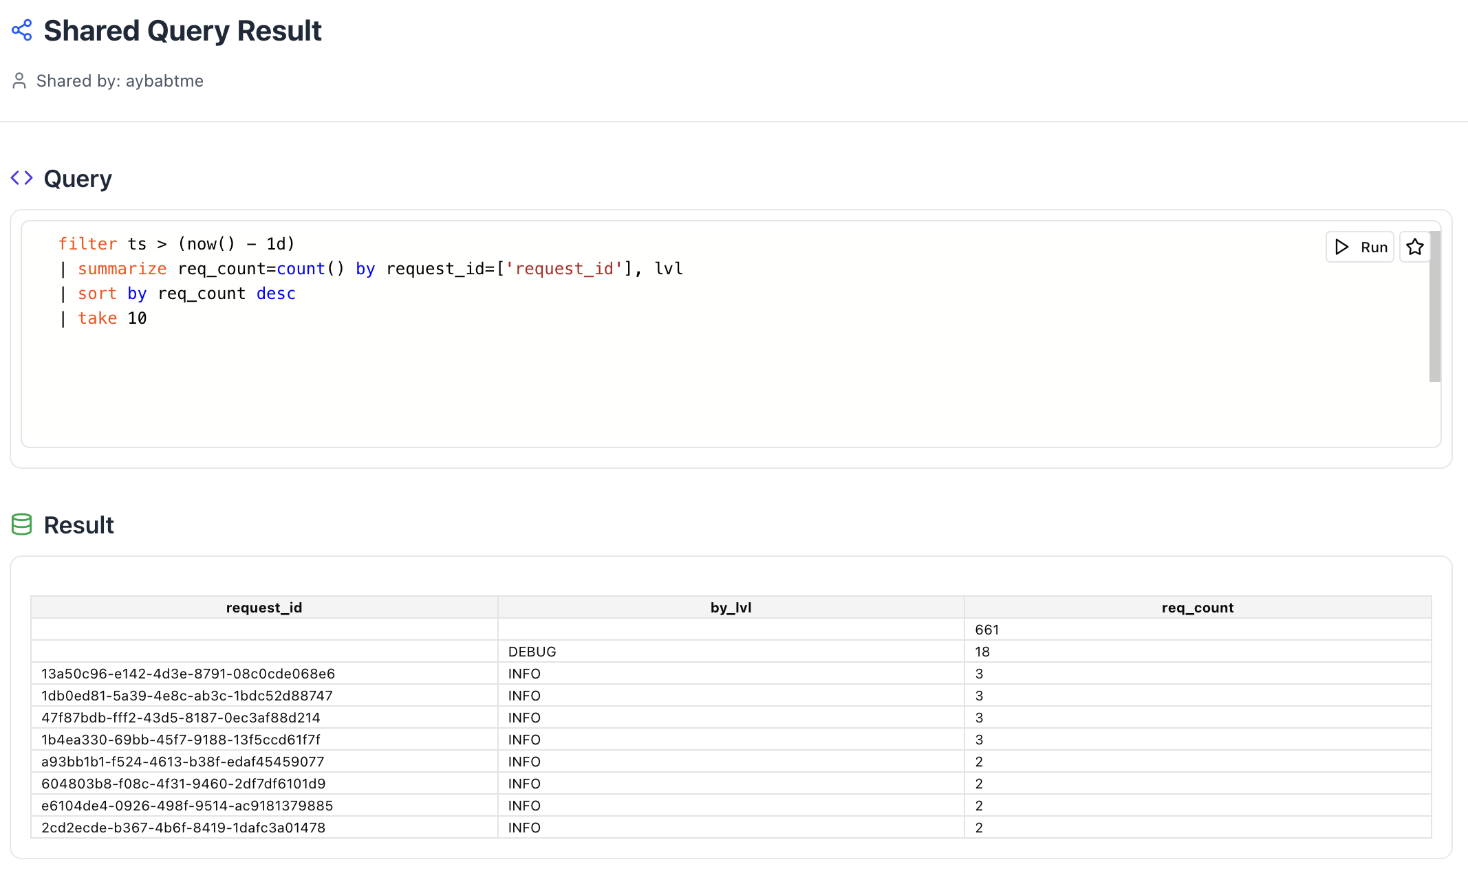
Task: Select request id e6104de4-0926-498f-9514-ac9181379885
Action: pos(264,806)
